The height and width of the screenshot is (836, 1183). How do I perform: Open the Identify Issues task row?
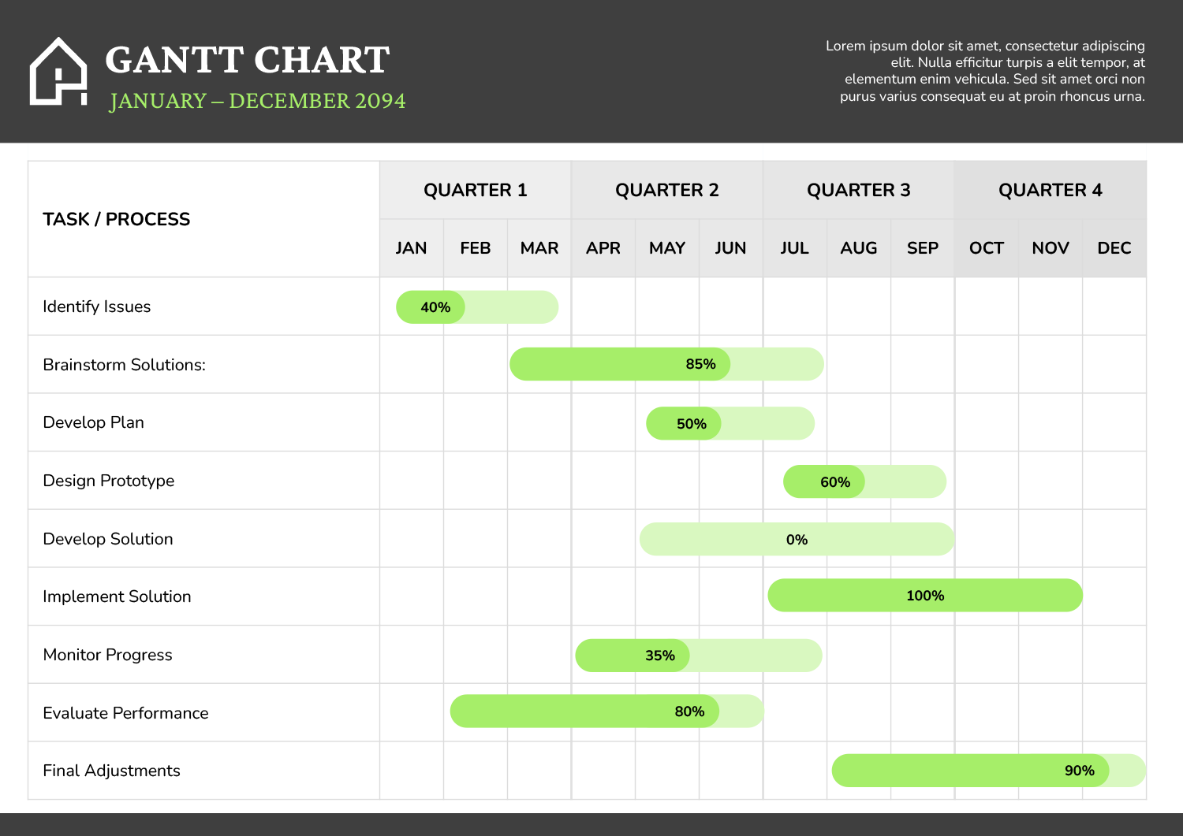[97, 307]
